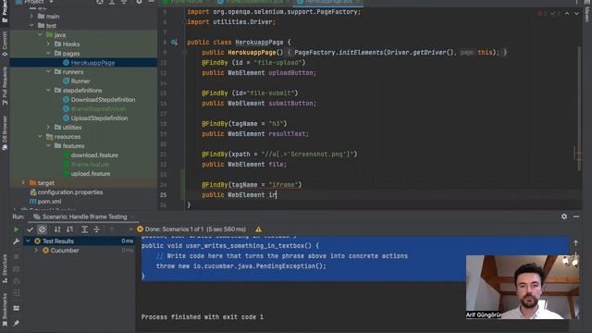This screenshot has height=333, width=592.
Task: Toggle show ignored tests filter
Action: 42,229
